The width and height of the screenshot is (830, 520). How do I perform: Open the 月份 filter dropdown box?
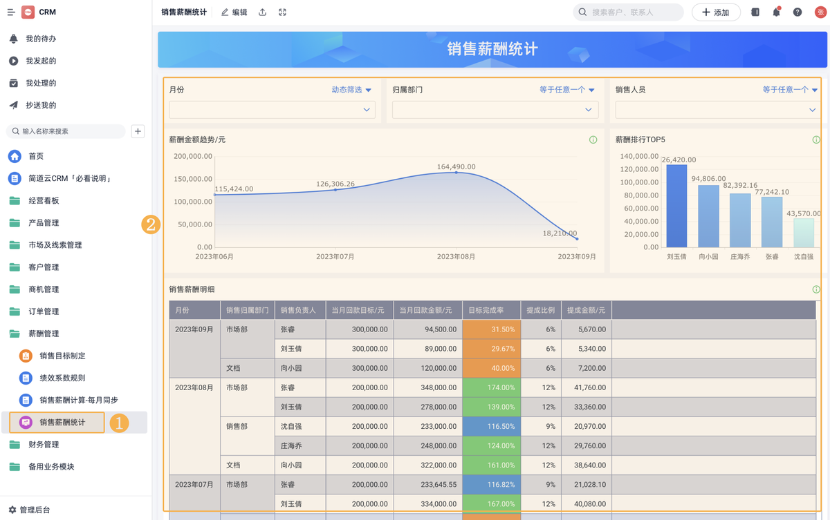273,110
